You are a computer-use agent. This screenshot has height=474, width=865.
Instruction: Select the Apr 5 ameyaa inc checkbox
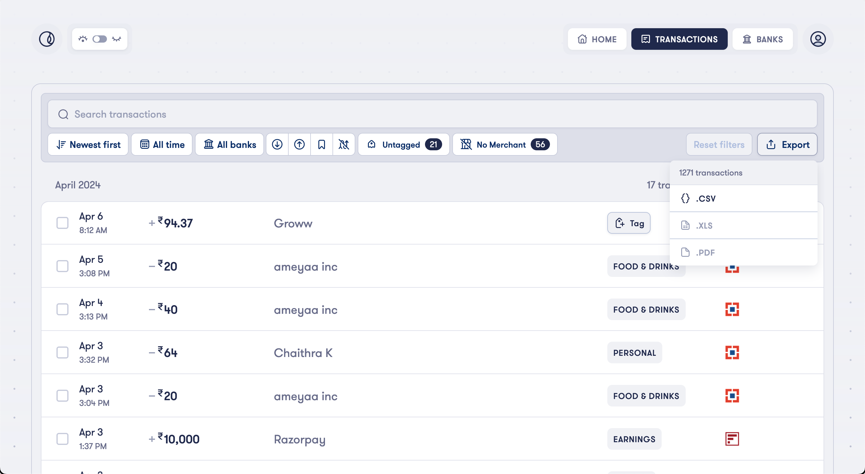[62, 266]
